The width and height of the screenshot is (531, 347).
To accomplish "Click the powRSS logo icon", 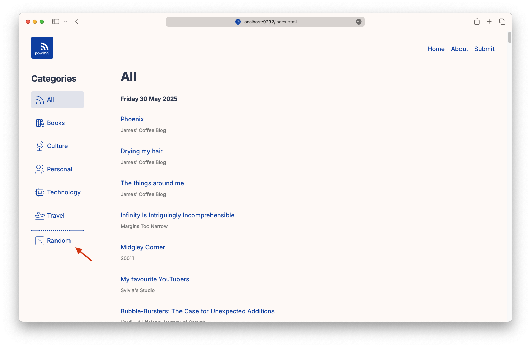I will 42,47.
